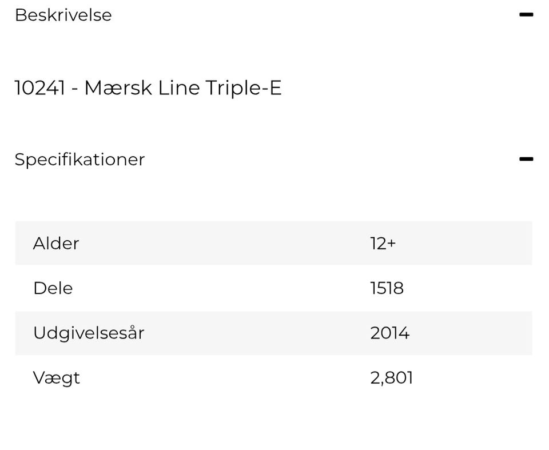Click set number 10241 in the description
This screenshot has height=450, width=549.
click(x=39, y=88)
